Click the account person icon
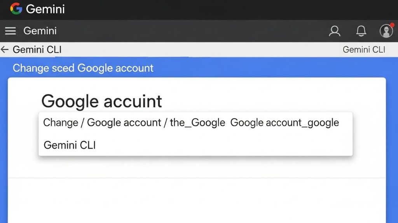Screen dimensions: 398x223 [x=335, y=31]
